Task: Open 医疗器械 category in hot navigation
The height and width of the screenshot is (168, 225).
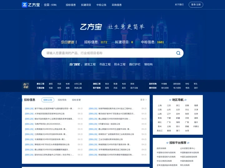Action: [97, 88]
